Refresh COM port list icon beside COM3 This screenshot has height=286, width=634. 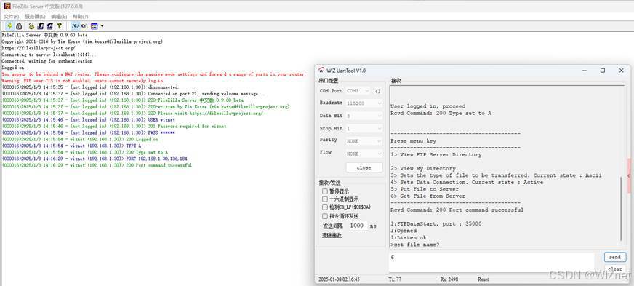point(378,91)
